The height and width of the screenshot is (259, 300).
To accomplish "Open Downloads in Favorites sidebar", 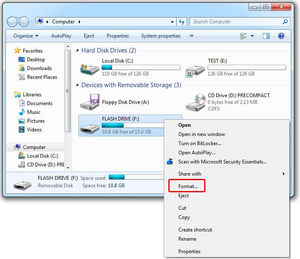I will [39, 68].
